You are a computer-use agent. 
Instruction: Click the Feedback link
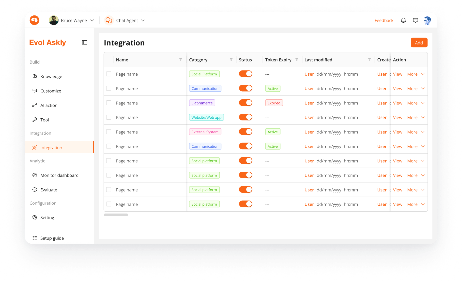pyautogui.click(x=384, y=20)
